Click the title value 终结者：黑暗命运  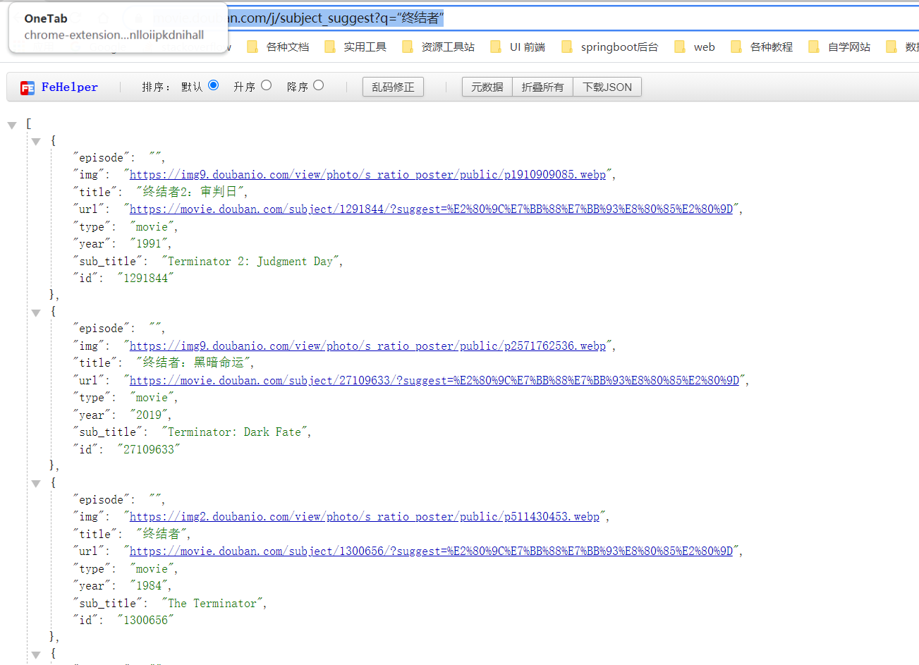point(195,363)
